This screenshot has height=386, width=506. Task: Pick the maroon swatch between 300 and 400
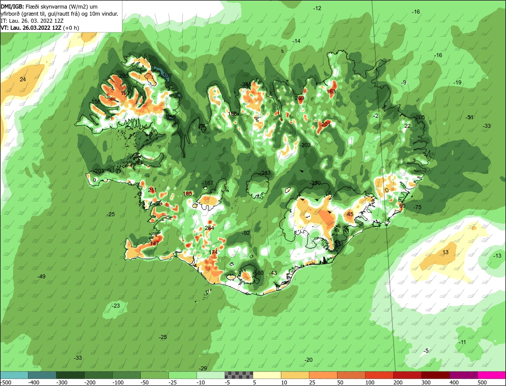pos(435,375)
